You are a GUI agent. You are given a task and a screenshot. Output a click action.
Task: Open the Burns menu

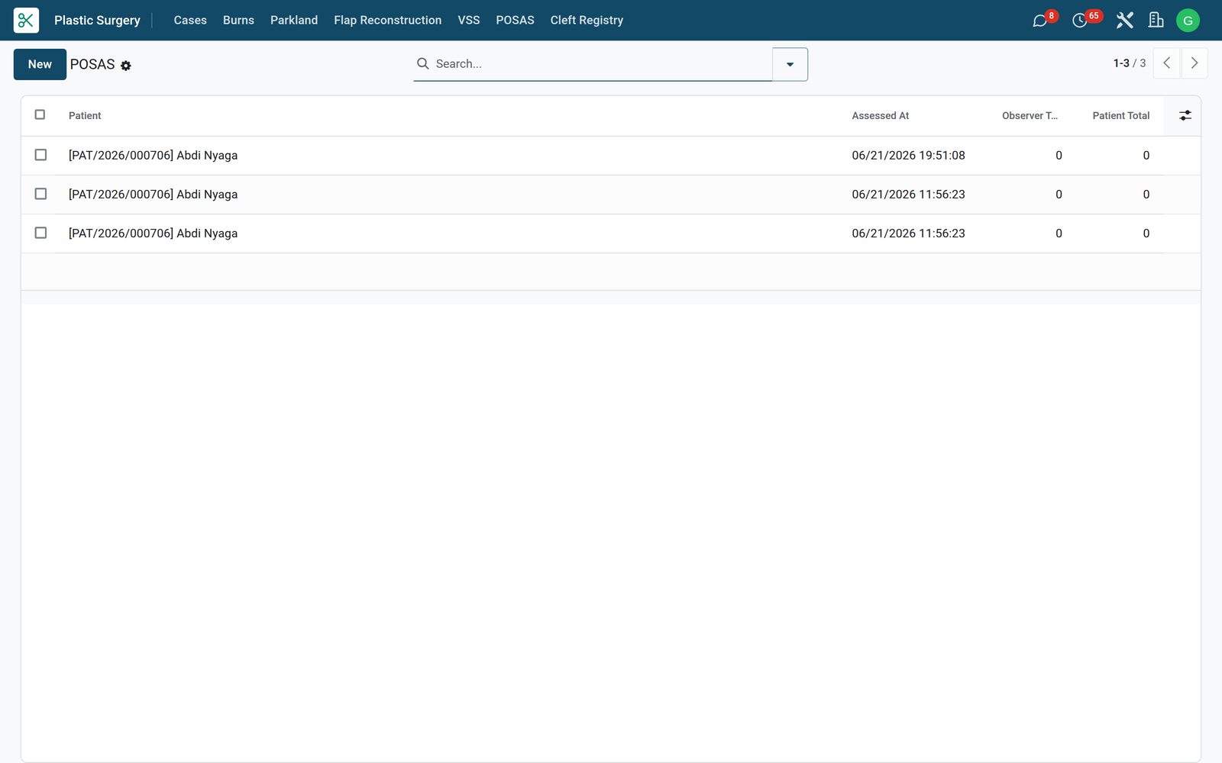238,21
